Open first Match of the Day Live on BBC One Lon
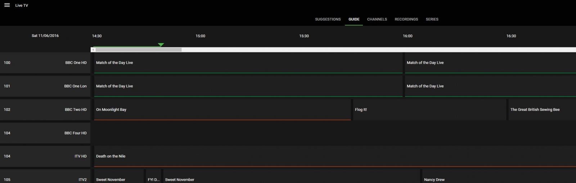Image resolution: width=576 pixels, height=183 pixels. point(248,86)
